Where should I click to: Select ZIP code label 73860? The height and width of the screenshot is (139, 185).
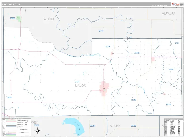(x=12, y=18)
